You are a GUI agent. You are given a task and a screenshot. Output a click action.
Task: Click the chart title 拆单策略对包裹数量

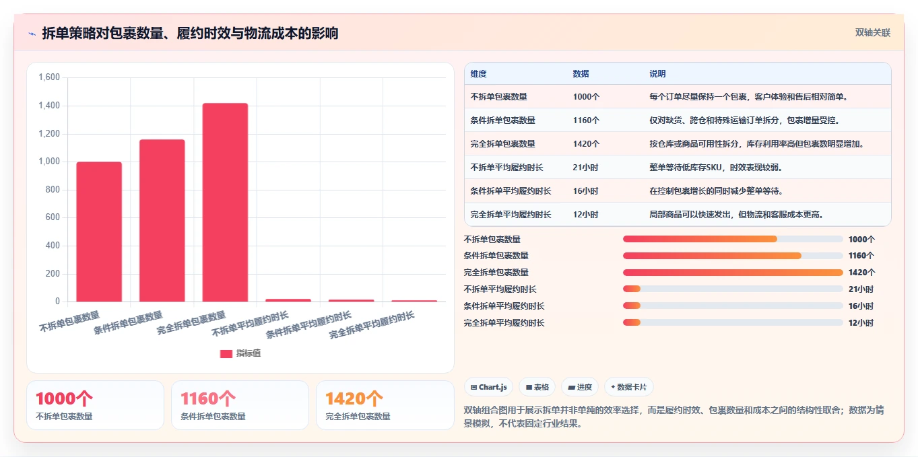click(190, 33)
